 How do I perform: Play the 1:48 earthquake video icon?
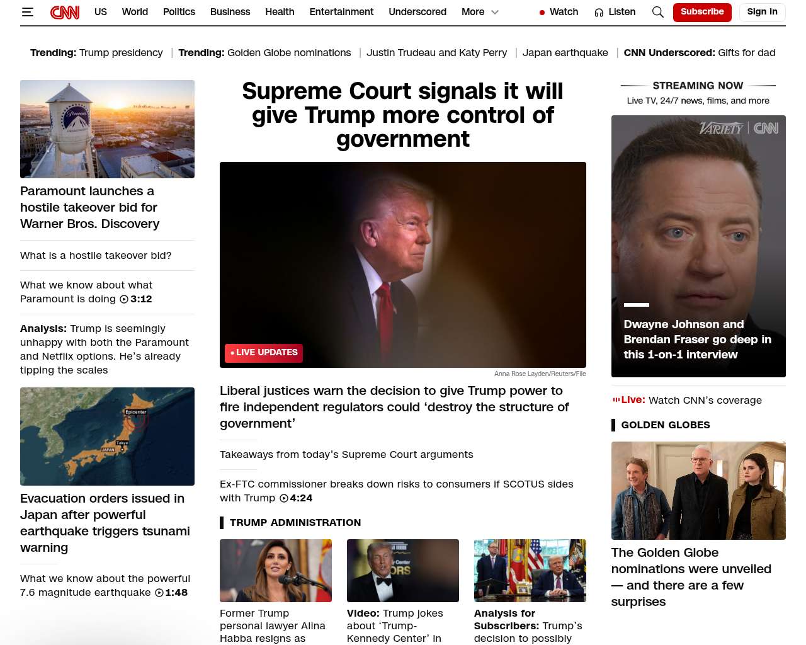coord(159,593)
